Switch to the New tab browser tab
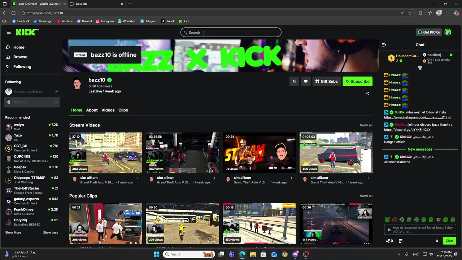 coord(96,4)
